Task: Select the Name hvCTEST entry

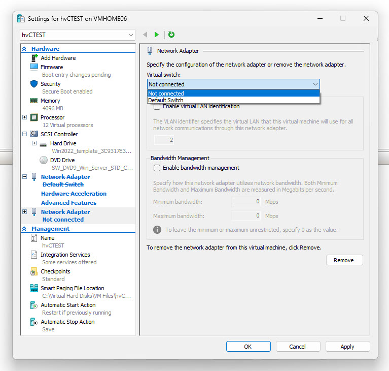Action: coord(47,238)
